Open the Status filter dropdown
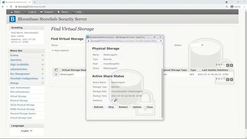The width and height of the screenshot is (247, 139). 196,45
